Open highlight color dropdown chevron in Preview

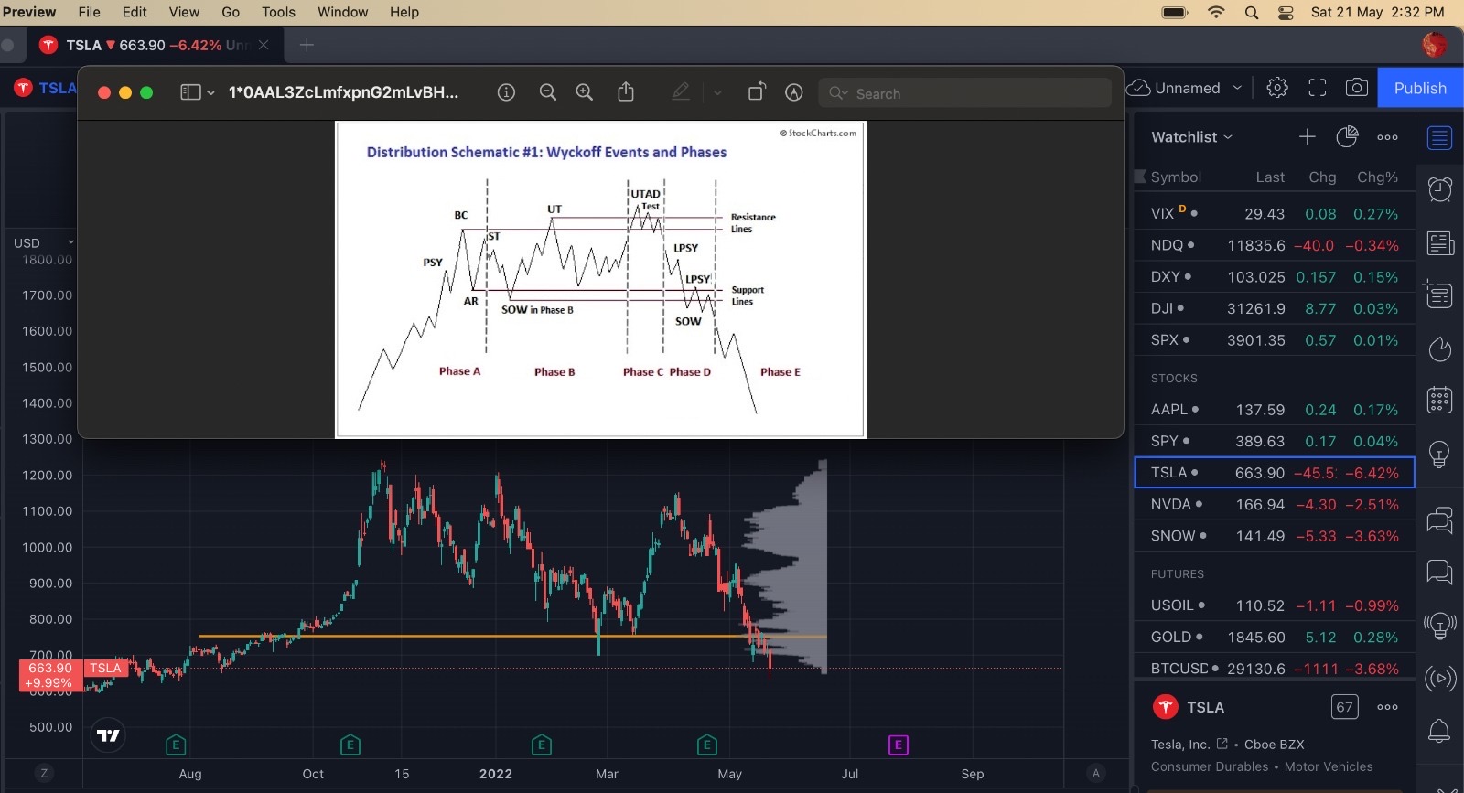(x=717, y=92)
